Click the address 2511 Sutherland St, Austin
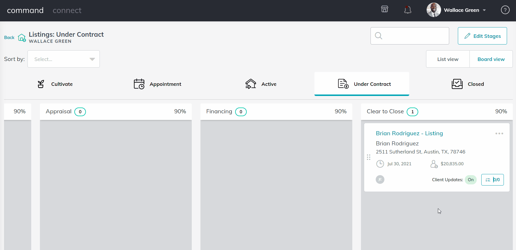The width and height of the screenshot is (516, 250). pyautogui.click(x=421, y=152)
